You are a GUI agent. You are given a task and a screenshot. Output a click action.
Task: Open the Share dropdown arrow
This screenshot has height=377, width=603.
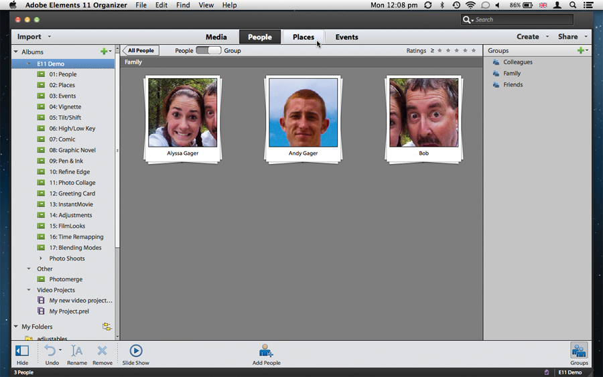(x=586, y=37)
